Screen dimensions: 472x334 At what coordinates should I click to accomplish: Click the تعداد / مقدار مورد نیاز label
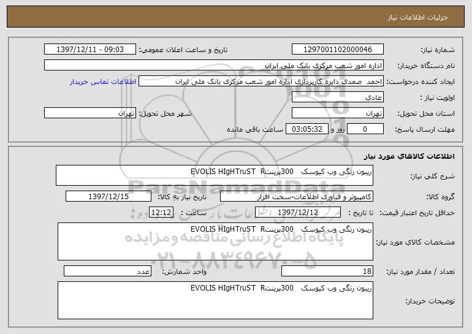[x=421, y=271]
